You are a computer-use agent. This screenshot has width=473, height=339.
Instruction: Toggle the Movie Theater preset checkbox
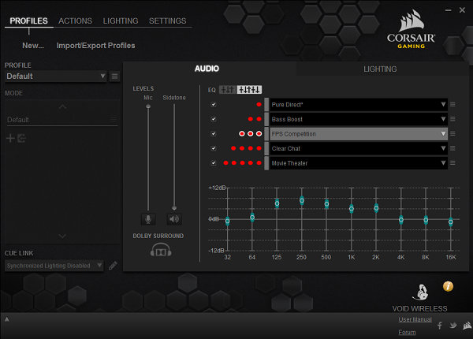(x=214, y=163)
